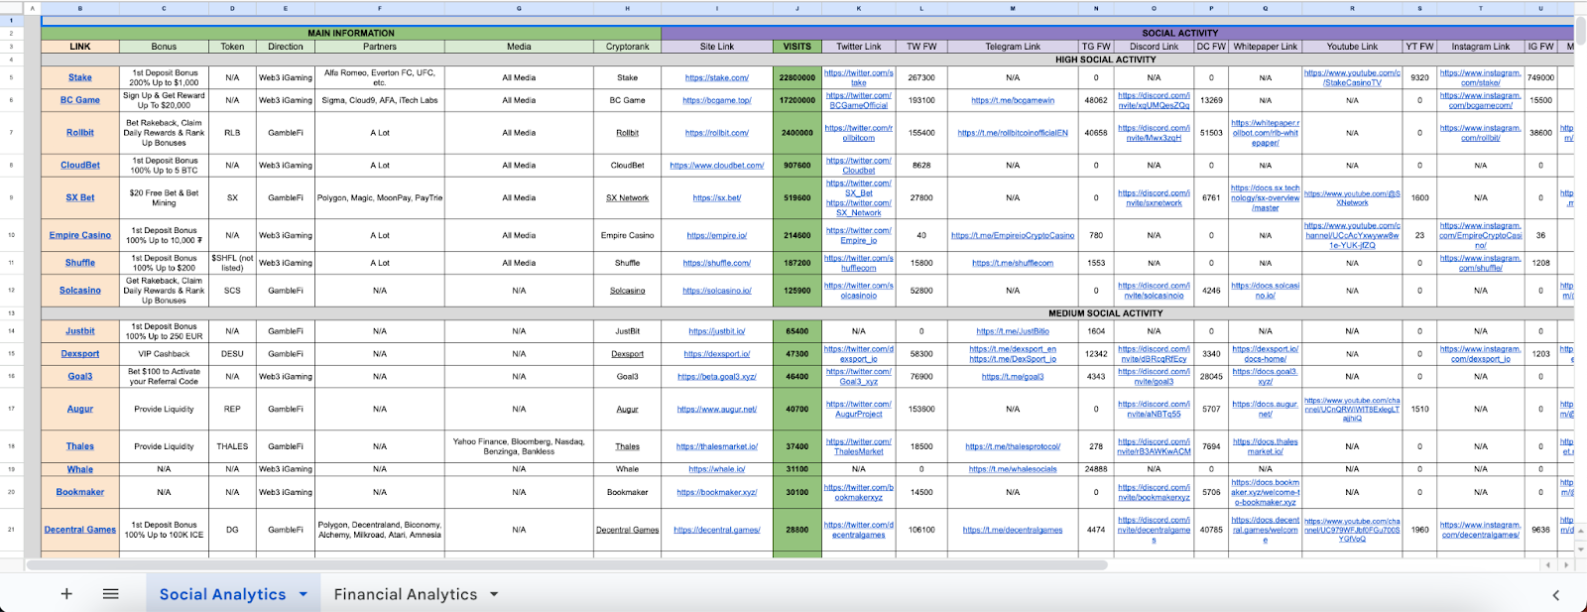Open the SX Bet link in the LINK column

point(80,197)
